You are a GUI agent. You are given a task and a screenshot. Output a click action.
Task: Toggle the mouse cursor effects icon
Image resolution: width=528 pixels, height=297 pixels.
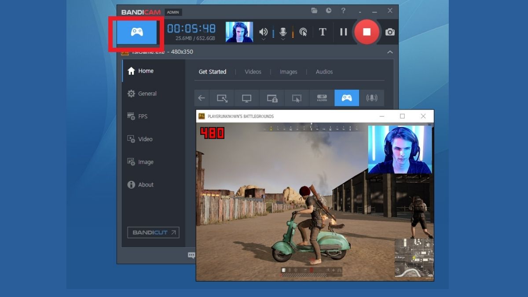click(x=303, y=32)
